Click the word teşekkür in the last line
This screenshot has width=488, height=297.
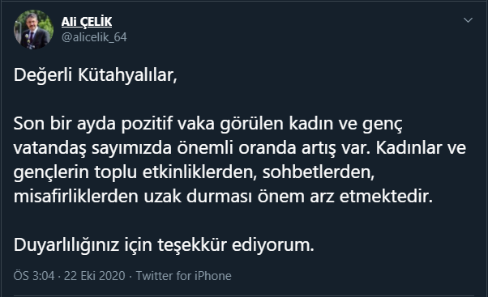[192, 245]
